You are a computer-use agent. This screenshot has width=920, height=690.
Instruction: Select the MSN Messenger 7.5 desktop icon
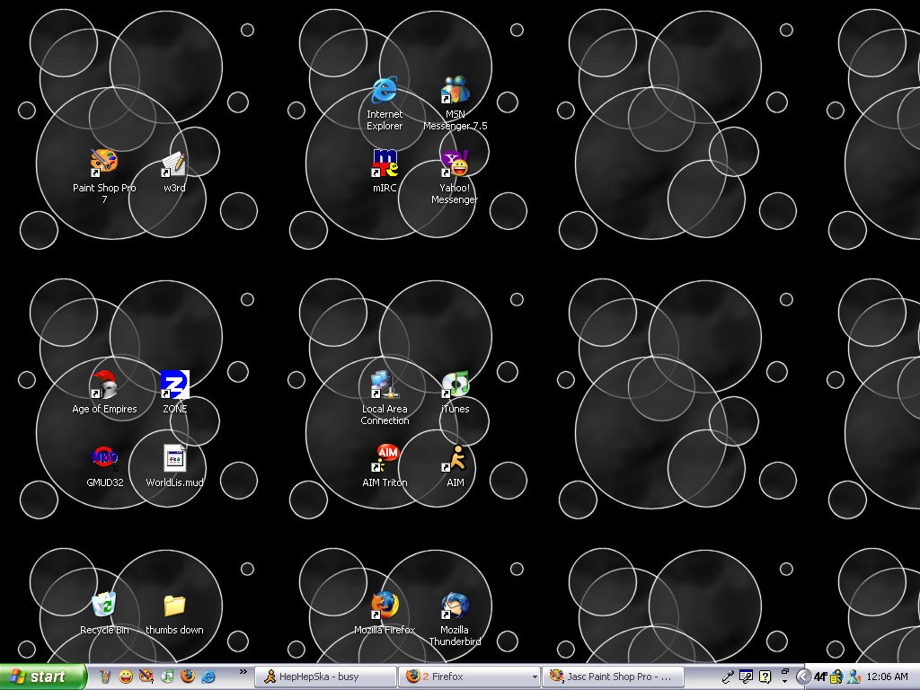(455, 102)
